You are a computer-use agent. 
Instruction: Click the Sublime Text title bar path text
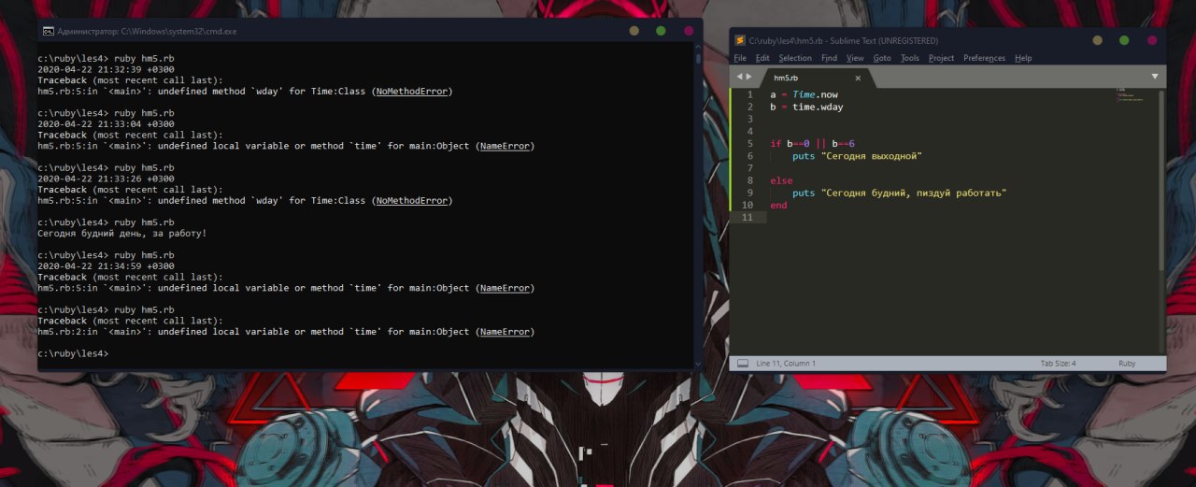(844, 40)
